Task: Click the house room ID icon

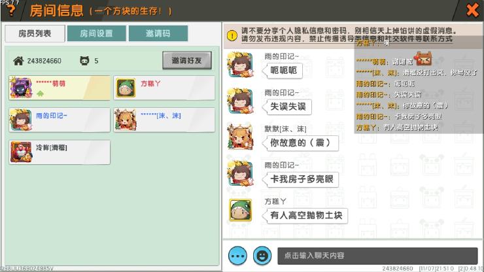Action: tap(18, 61)
